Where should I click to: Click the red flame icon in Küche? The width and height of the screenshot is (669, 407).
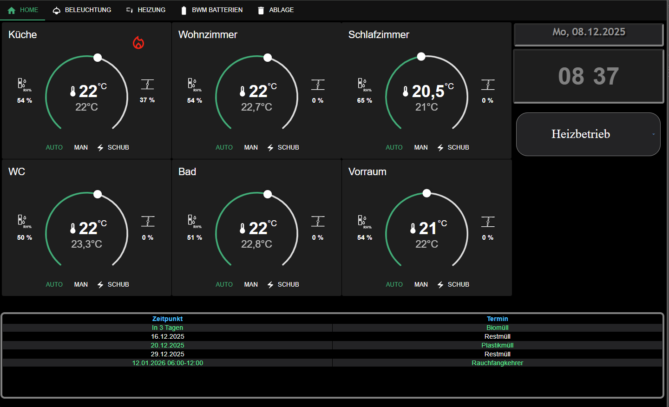point(138,43)
